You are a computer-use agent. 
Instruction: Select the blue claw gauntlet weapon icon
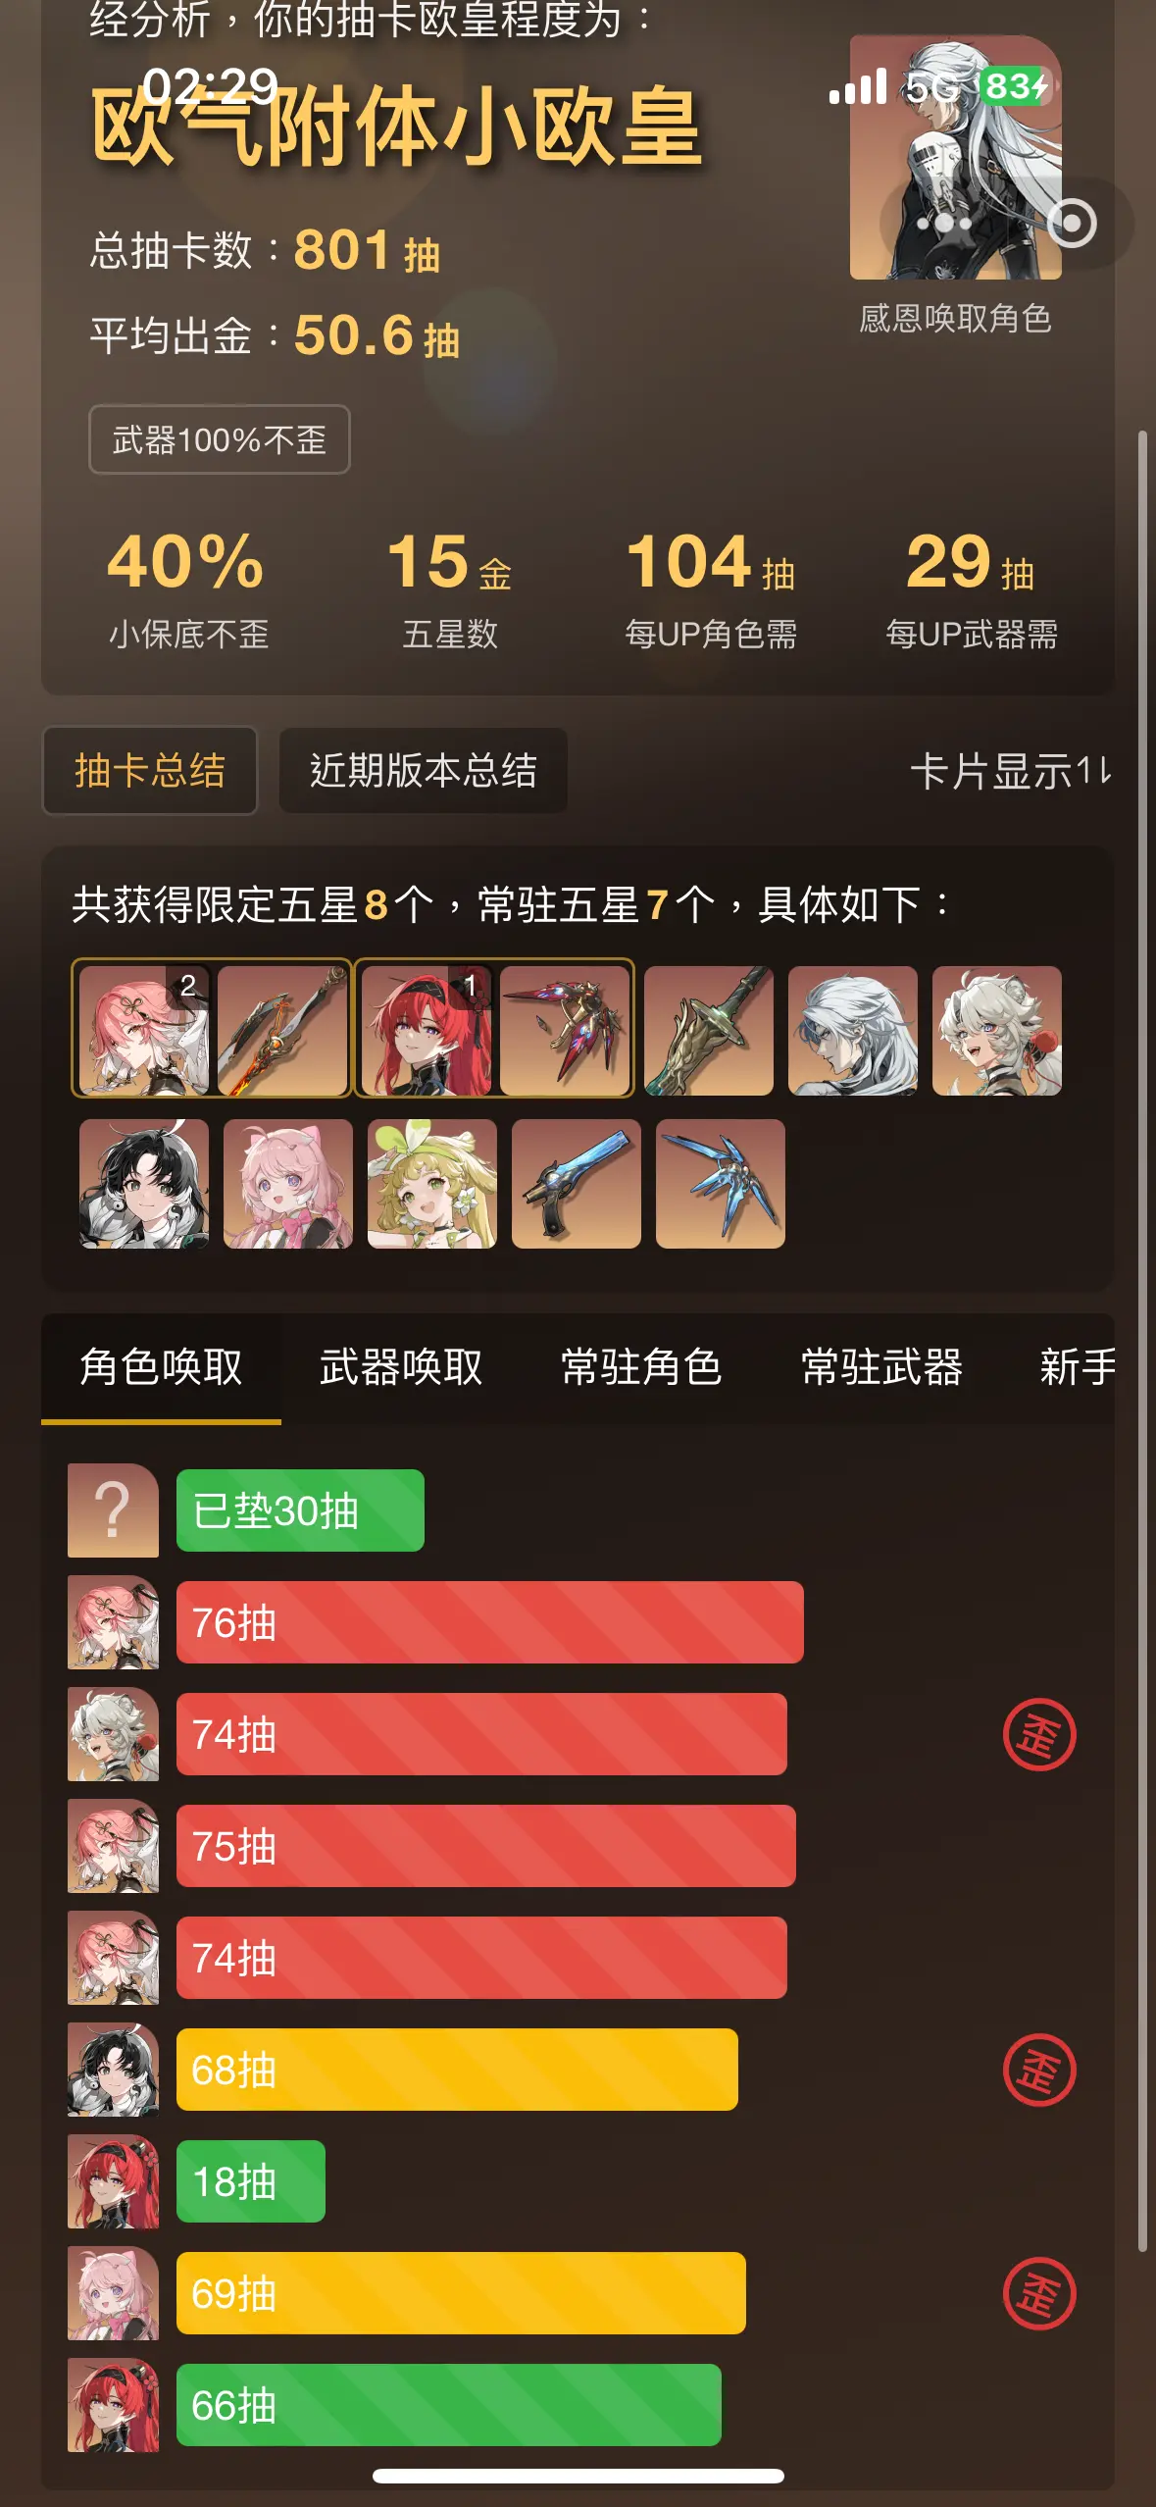[721, 1184]
